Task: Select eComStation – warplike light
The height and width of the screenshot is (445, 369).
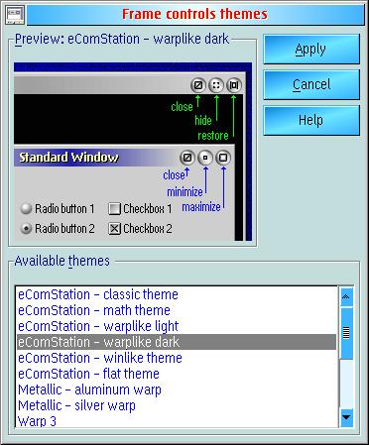Action: (177, 326)
